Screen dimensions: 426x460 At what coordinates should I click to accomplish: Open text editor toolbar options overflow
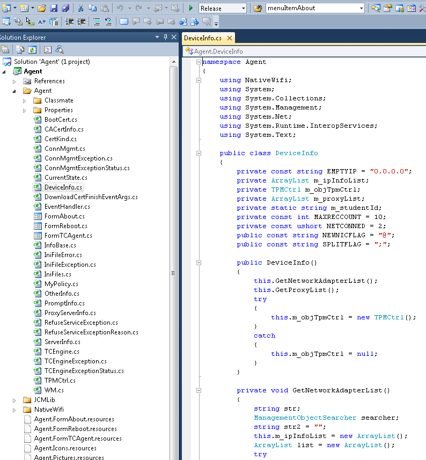[216, 23]
